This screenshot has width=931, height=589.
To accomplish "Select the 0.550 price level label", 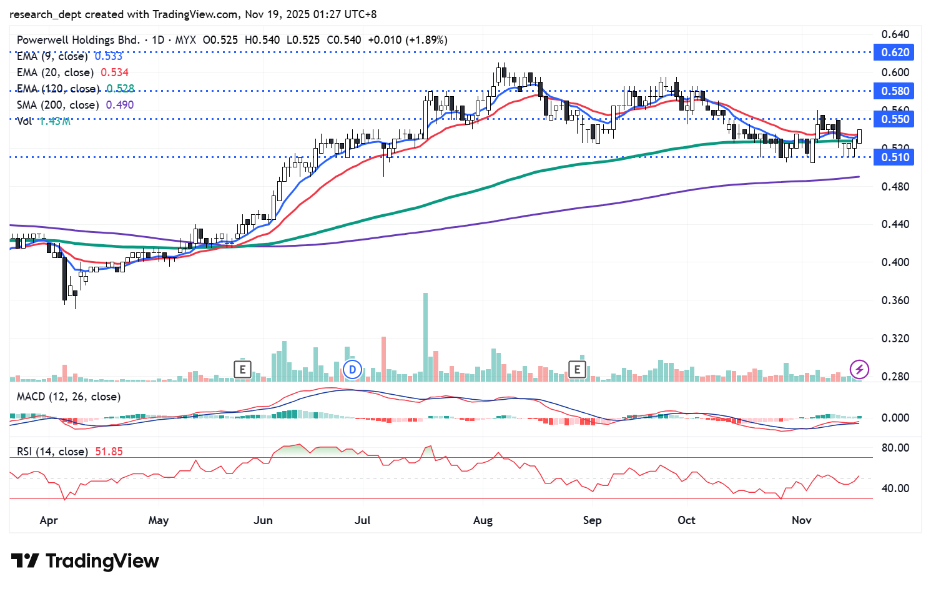I will point(895,119).
